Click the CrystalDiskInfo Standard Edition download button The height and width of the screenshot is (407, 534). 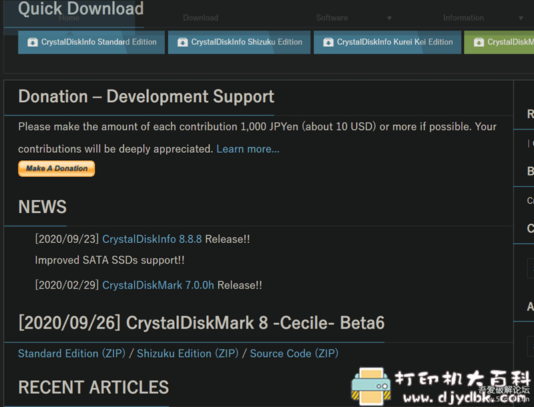tap(91, 42)
